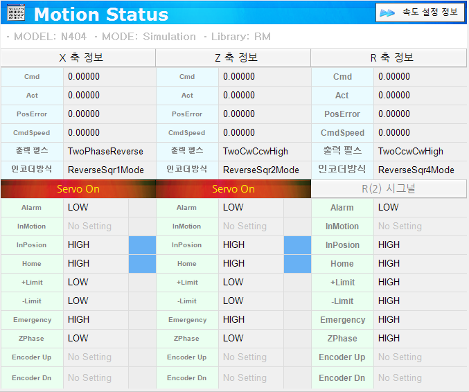Click X axis Emergency HIGH value
Viewport: 469px width, 392px height.
[x=79, y=320]
